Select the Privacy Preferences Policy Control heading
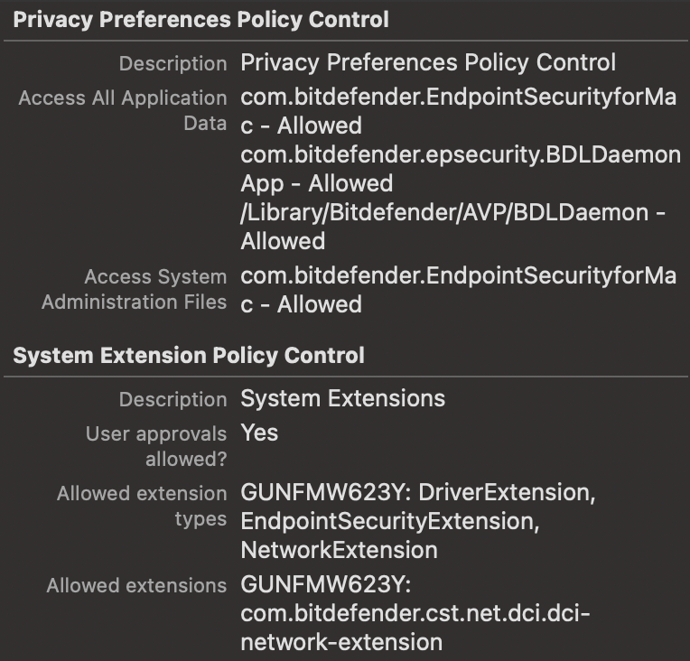 tap(200, 20)
